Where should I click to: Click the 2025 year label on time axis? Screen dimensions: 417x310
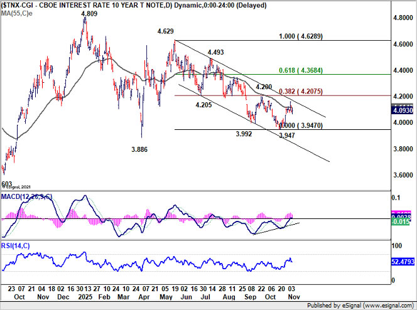point(85,297)
